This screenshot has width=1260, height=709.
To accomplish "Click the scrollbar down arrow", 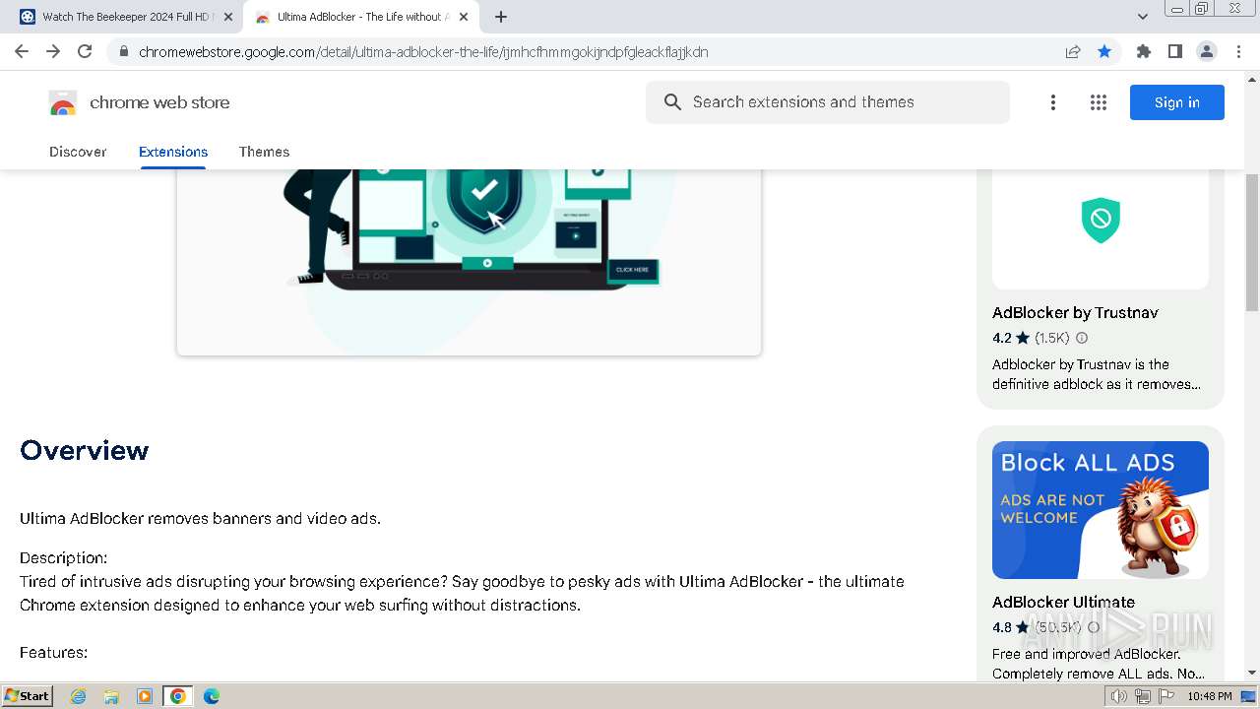I will pos(1252,673).
